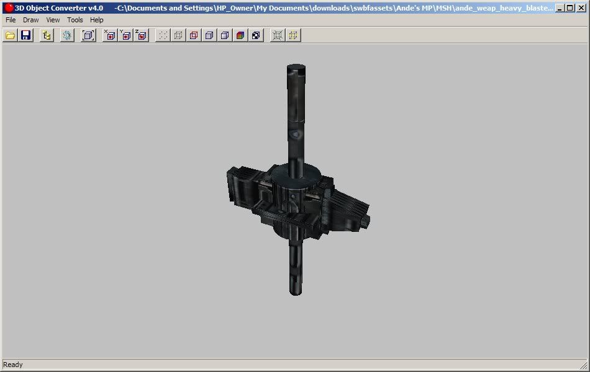
Task: Toggle the gray bounding box crossed icon
Action: coord(278,35)
